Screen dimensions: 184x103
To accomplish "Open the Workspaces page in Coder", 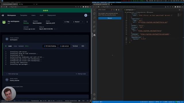I will click(x=11, y=15).
